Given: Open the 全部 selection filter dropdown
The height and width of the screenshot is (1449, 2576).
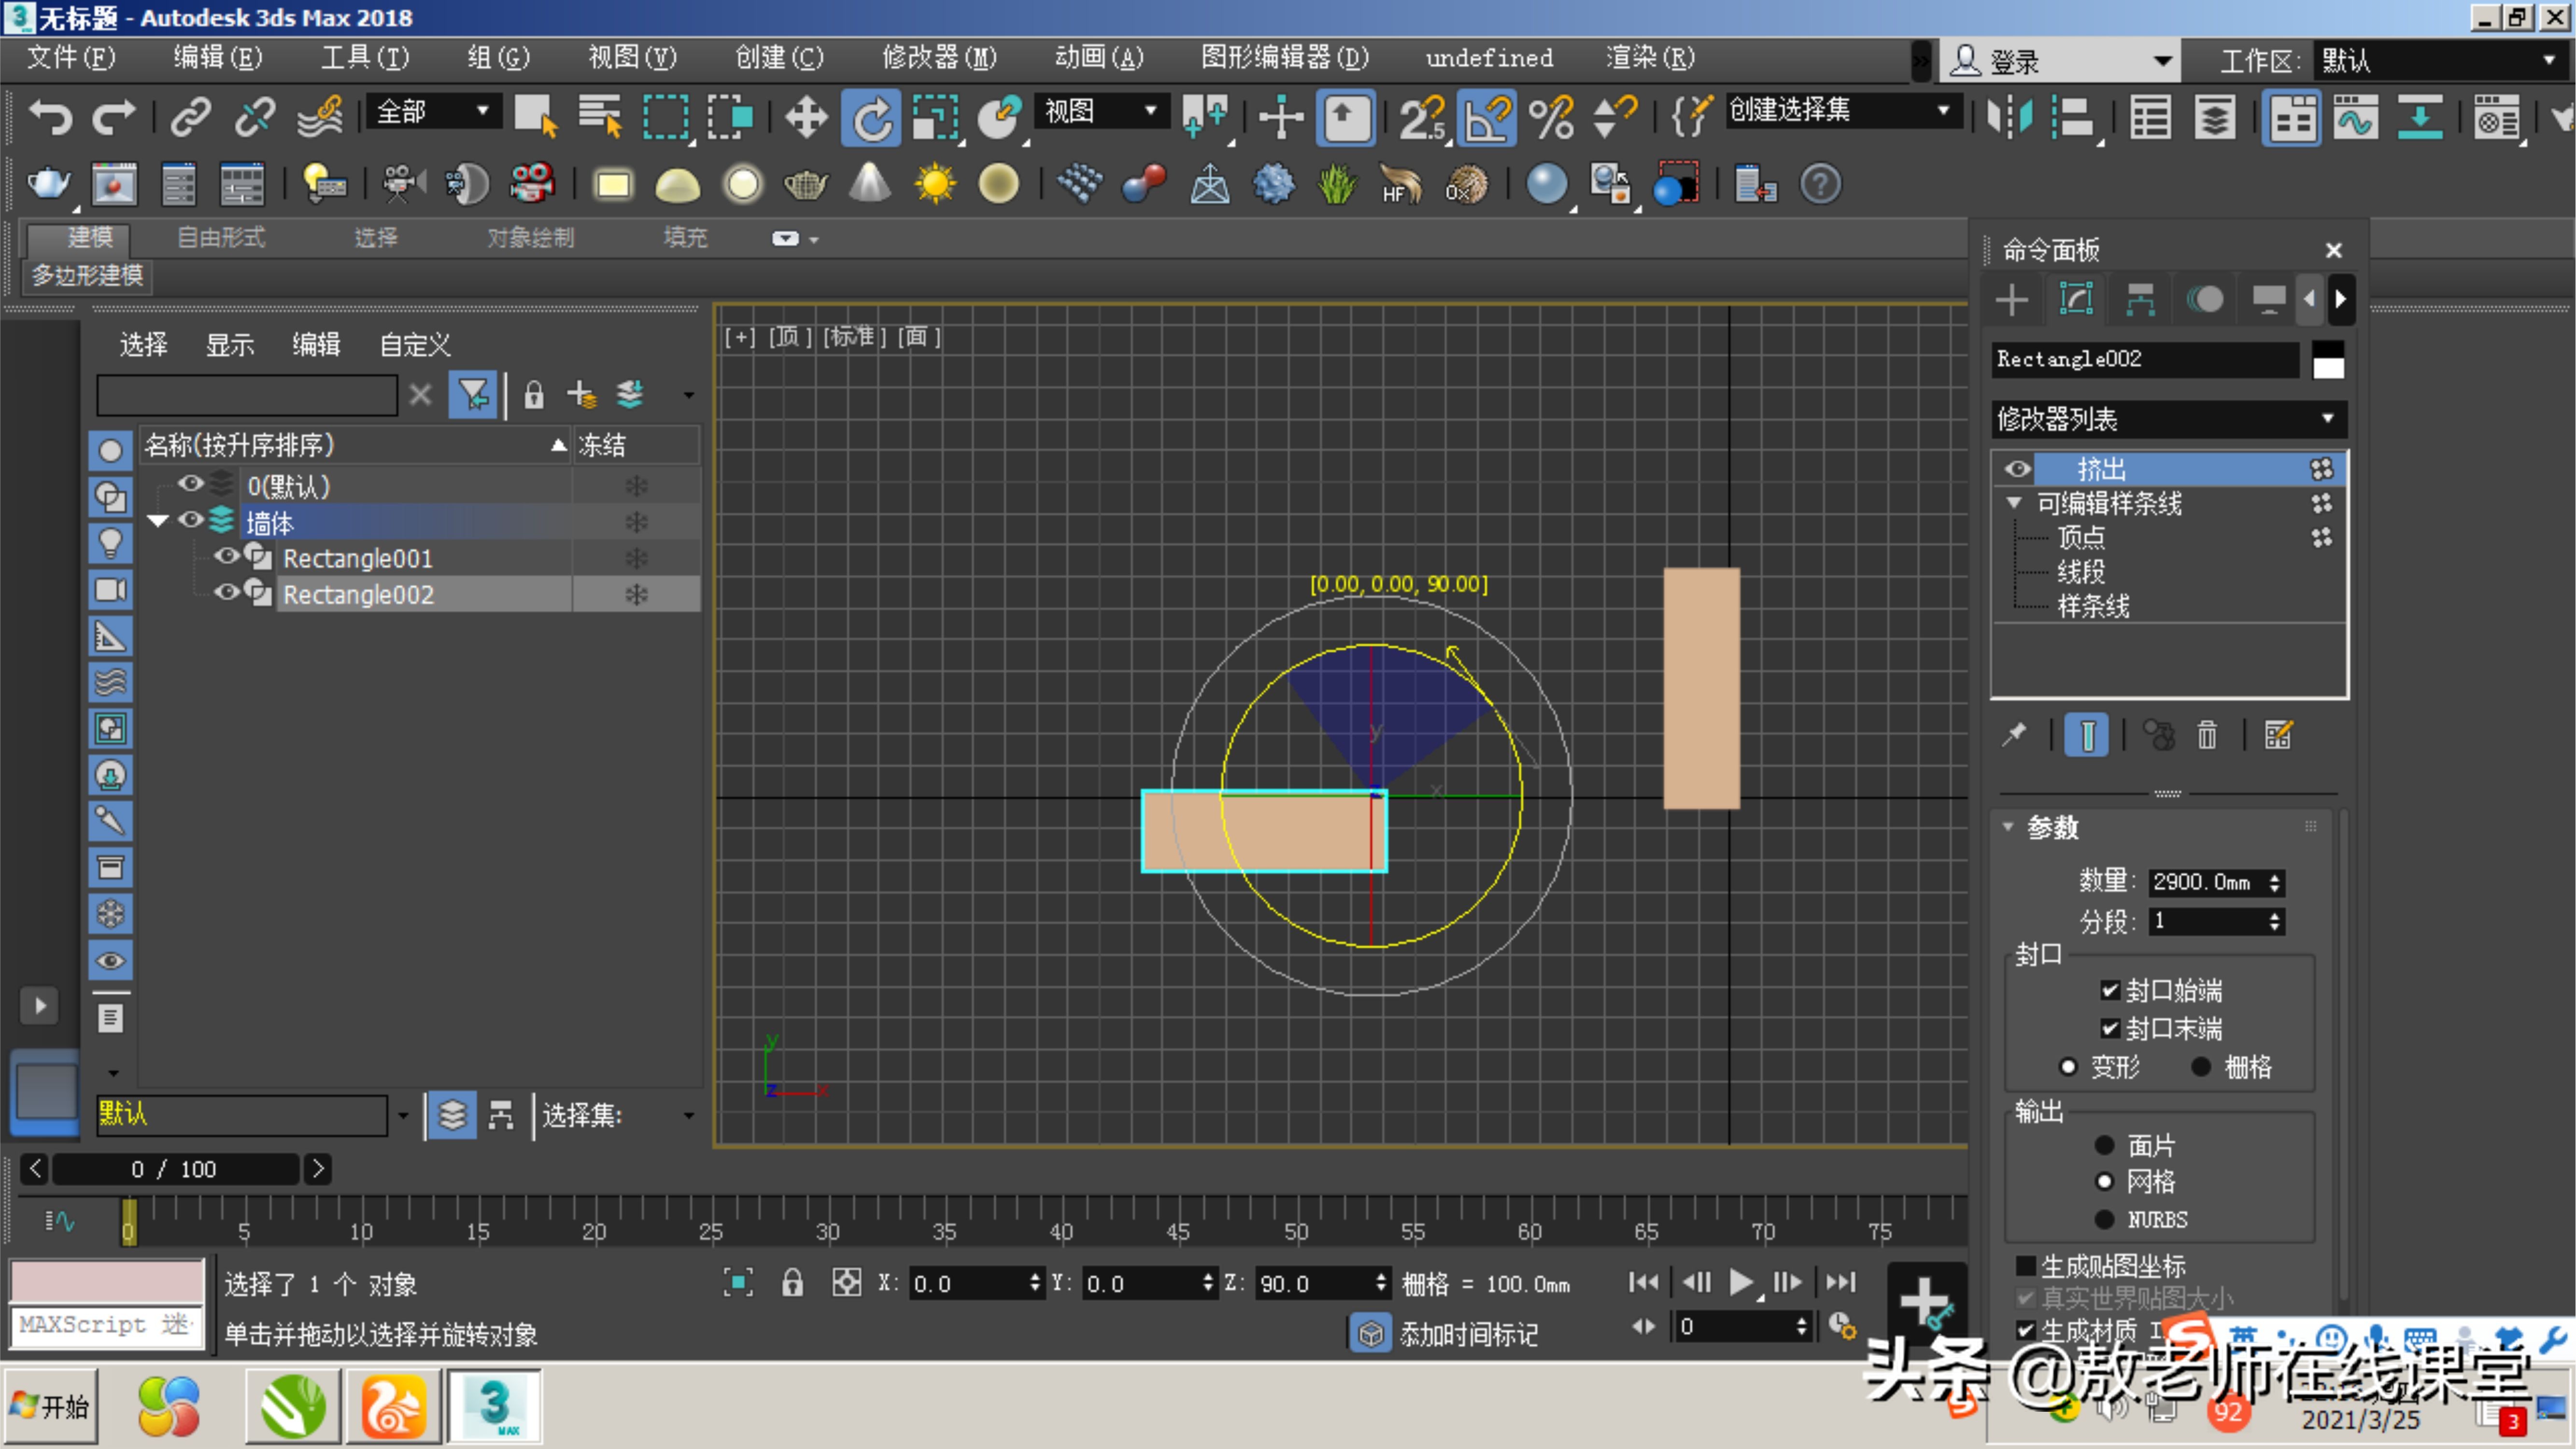Looking at the screenshot, I should click(x=433, y=111).
